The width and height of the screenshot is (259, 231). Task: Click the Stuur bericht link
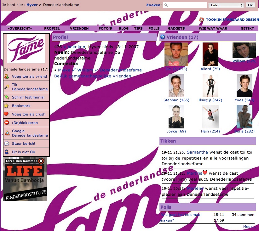click(24, 144)
